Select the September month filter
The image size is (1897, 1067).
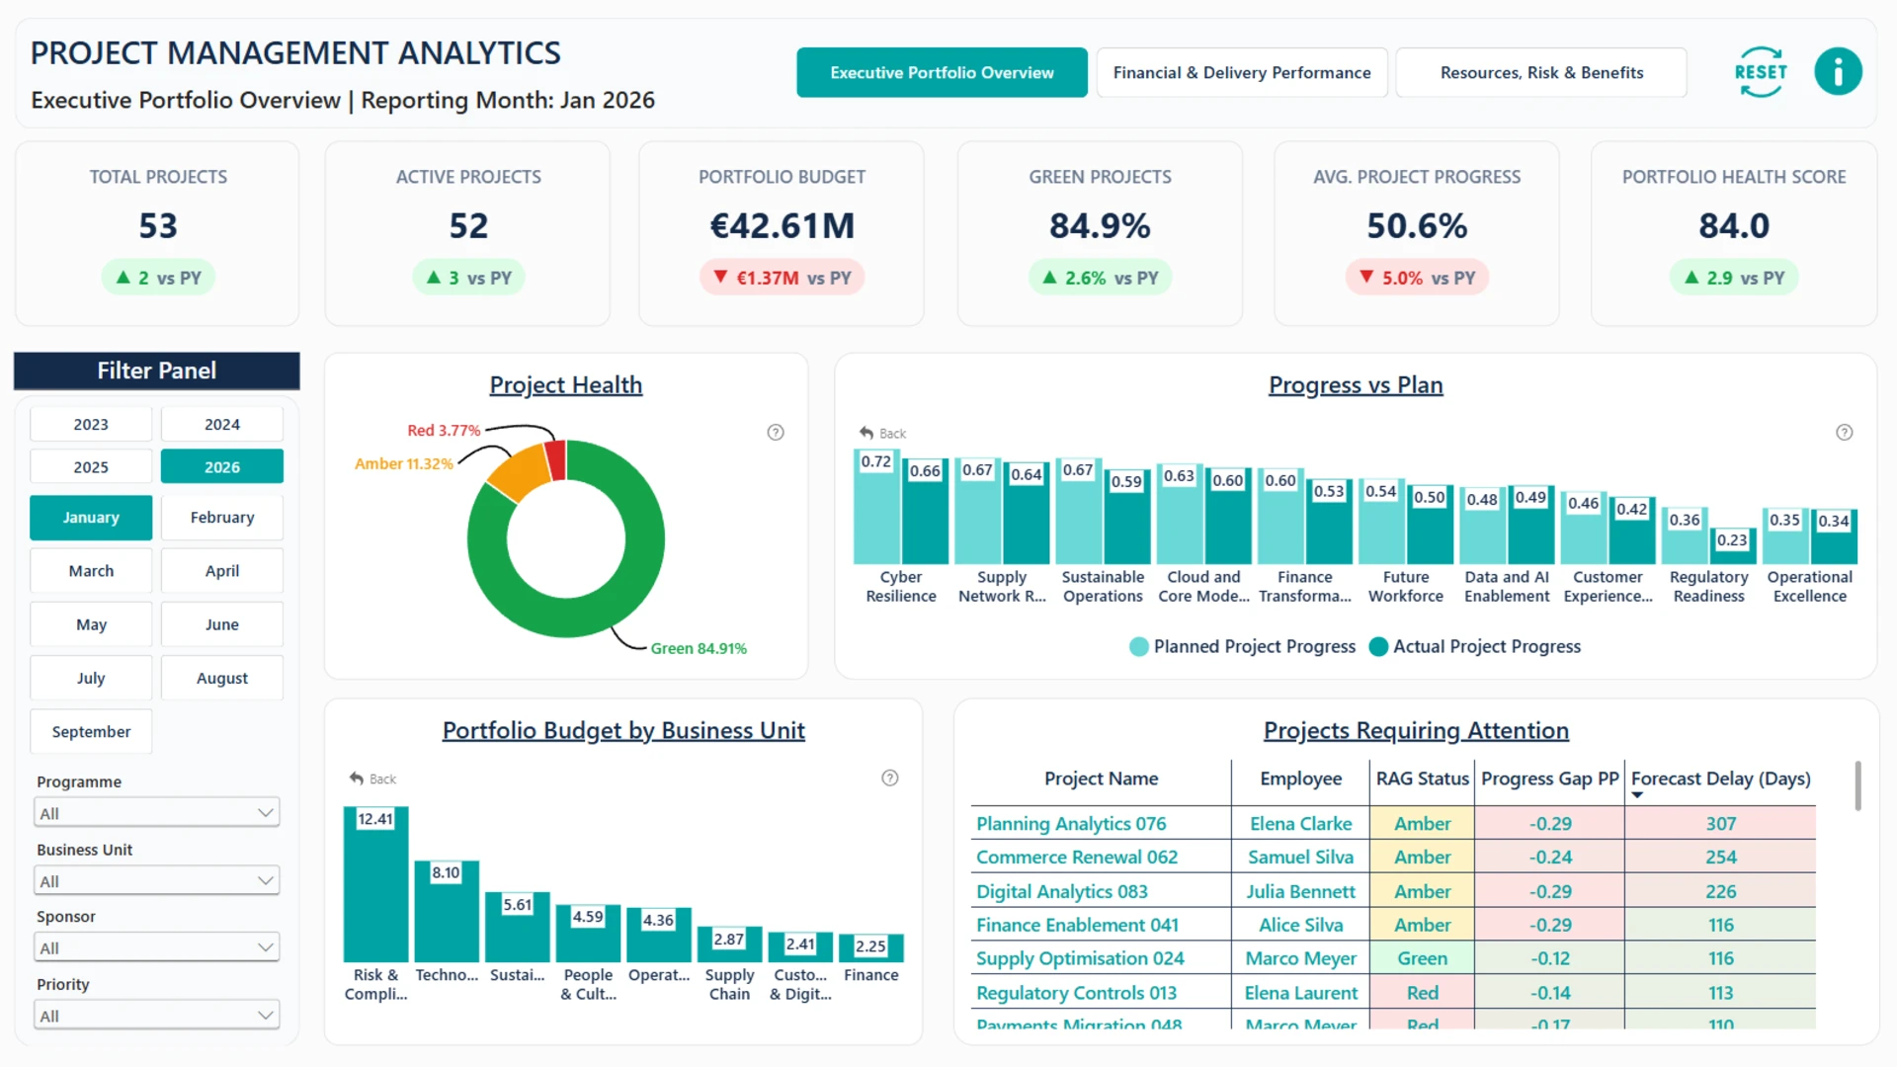coord(91,732)
